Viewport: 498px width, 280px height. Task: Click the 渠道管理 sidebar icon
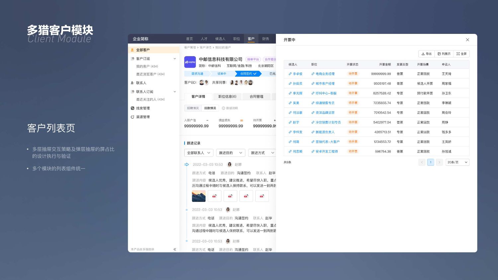(132, 117)
